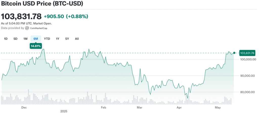Click the 90,000.00 price axis label

(247, 76)
